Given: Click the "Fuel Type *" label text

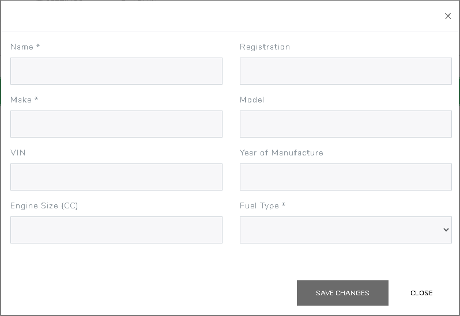Looking at the screenshot, I should (262, 206).
